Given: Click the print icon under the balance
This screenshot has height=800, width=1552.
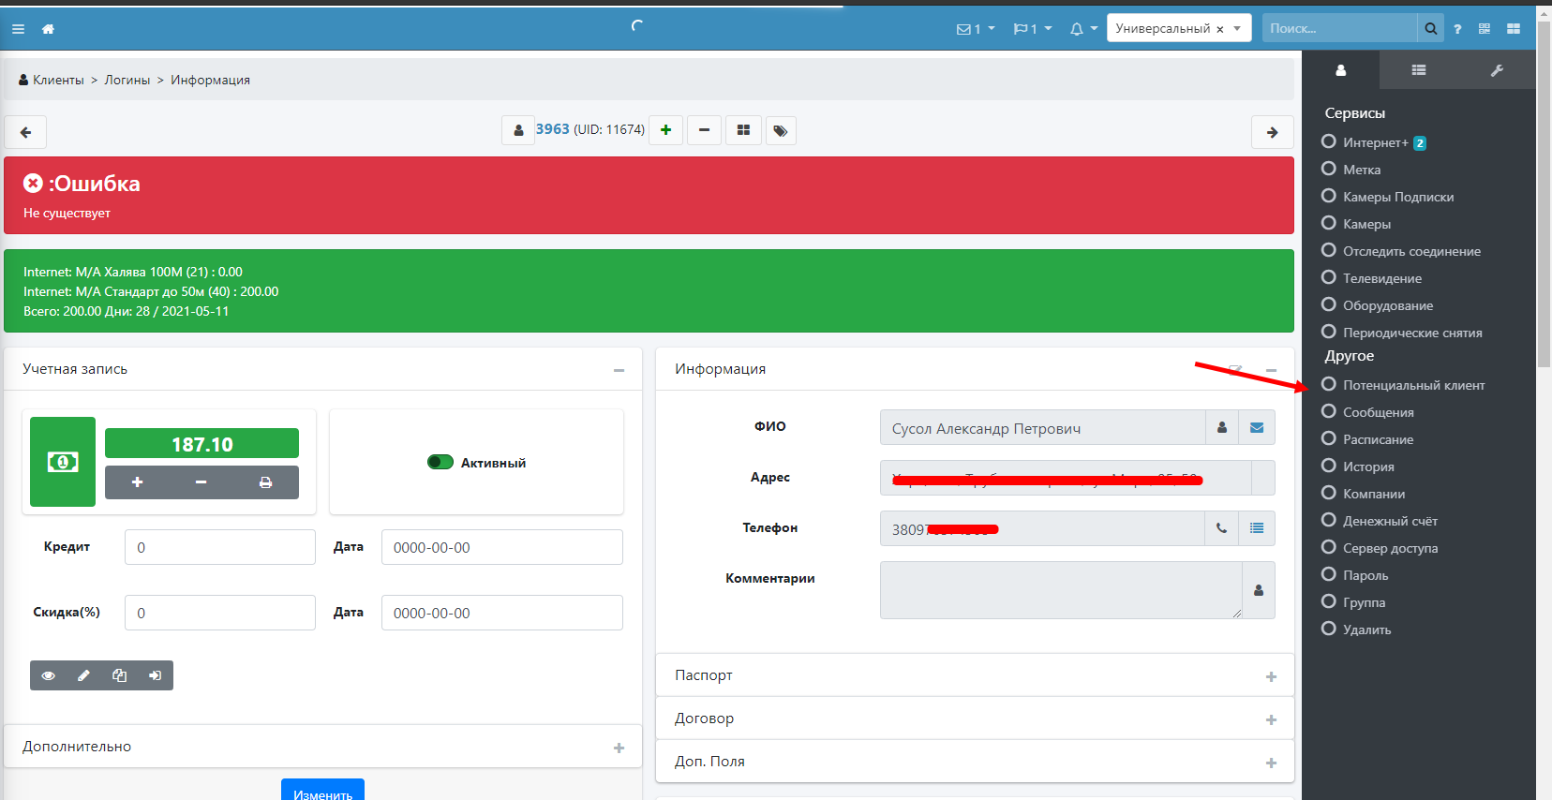Looking at the screenshot, I should pyautogui.click(x=265, y=482).
